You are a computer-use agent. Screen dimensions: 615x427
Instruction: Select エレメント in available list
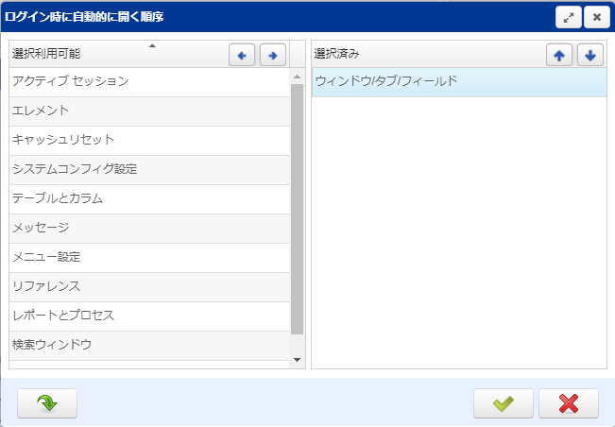[x=149, y=111]
